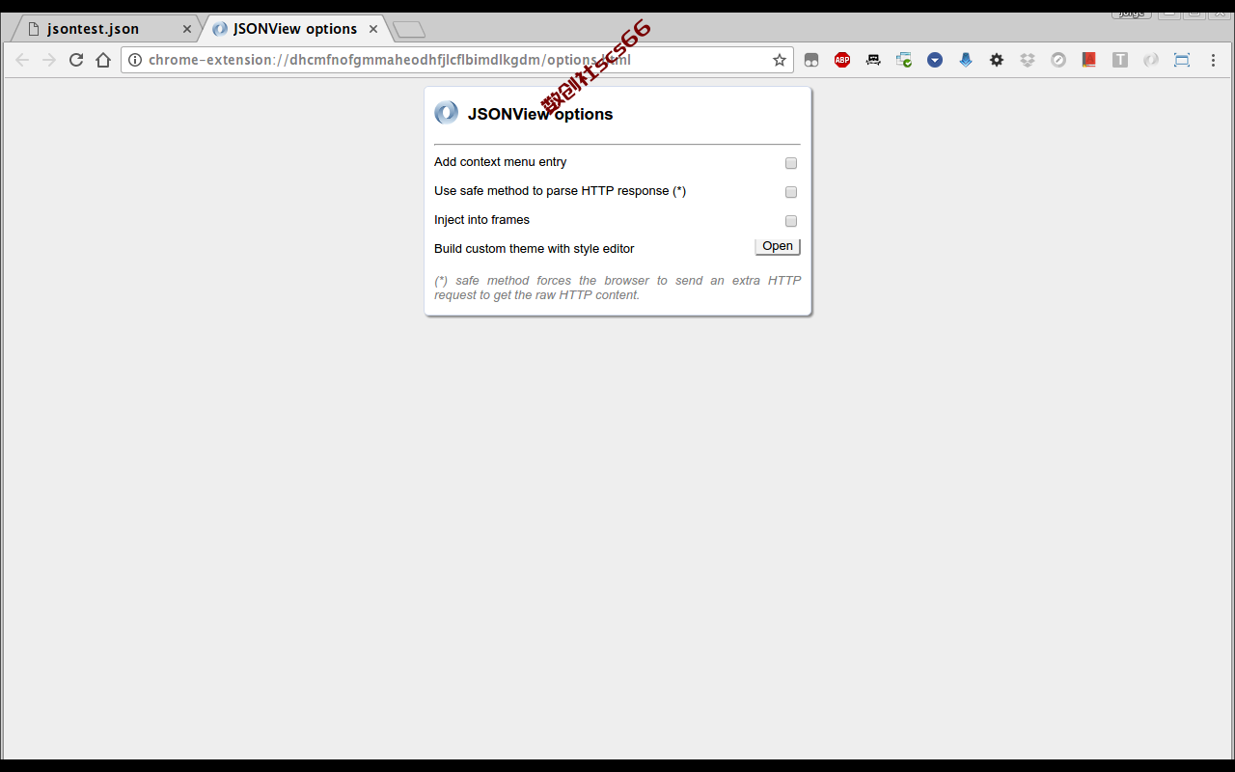Click the JSONView logo in the panel header

(x=446, y=113)
